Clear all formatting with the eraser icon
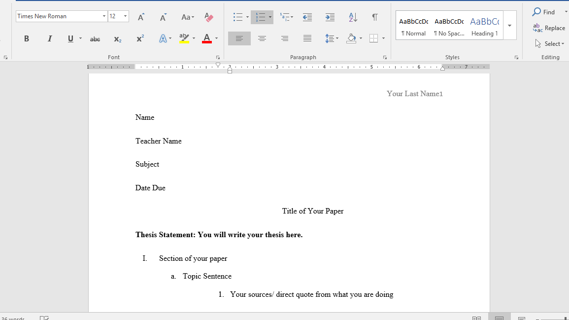The image size is (569, 320). coord(209,17)
